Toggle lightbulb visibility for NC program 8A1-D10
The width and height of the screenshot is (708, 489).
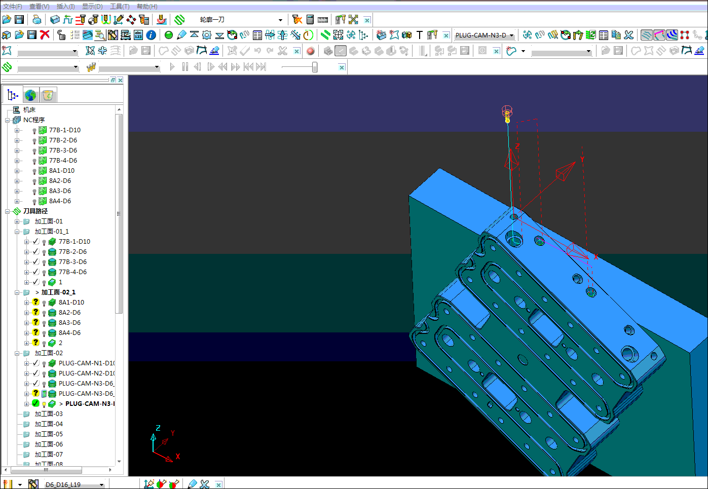(34, 171)
